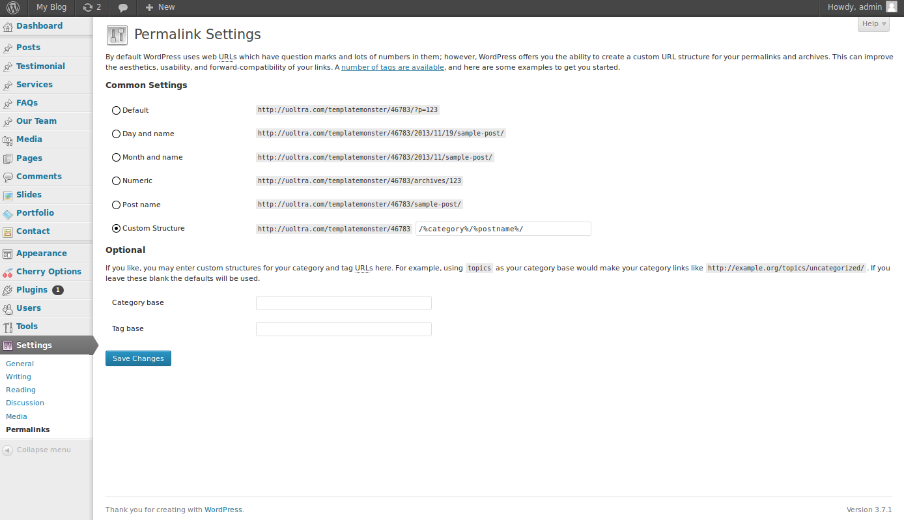904x520 pixels.
Task: Click the Save Changes button
Action: click(138, 358)
